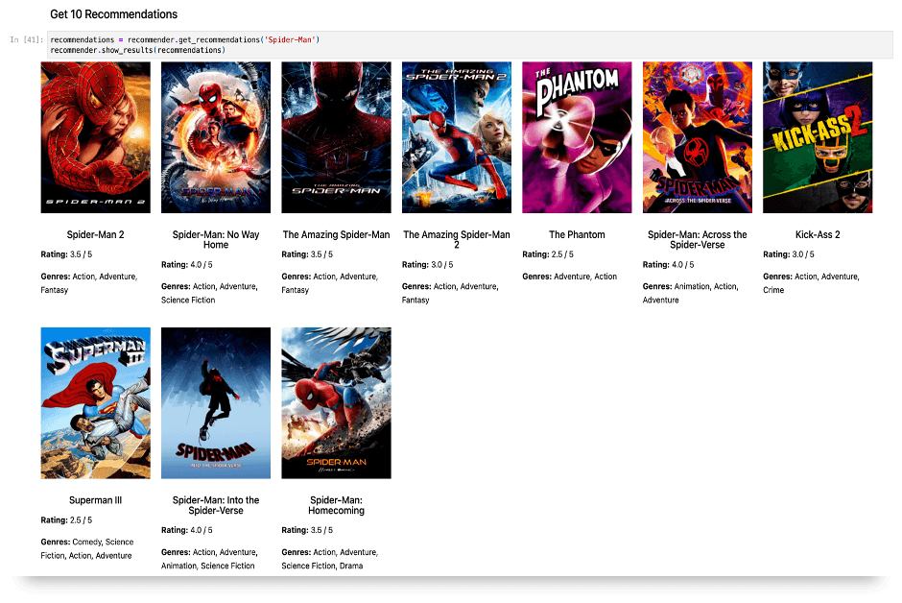Open The Amazing Spider-Man 2 poster
Viewport: 902px width, 603px height.
pos(457,137)
